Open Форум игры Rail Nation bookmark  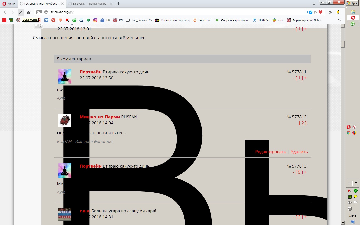[x=304, y=20]
